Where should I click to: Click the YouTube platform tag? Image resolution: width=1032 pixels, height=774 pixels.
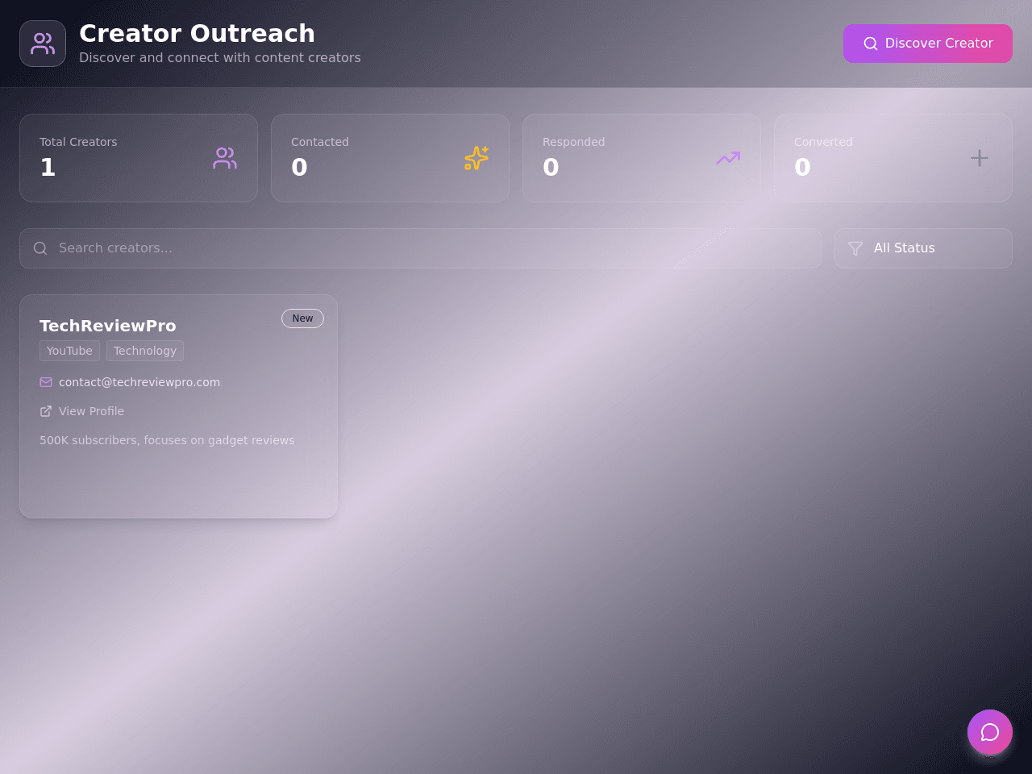click(69, 351)
